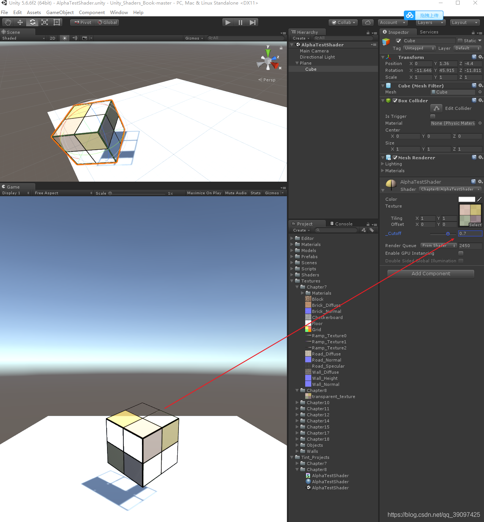This screenshot has width=484, height=522.
Task: Select the Move tool
Action: click(x=20, y=22)
